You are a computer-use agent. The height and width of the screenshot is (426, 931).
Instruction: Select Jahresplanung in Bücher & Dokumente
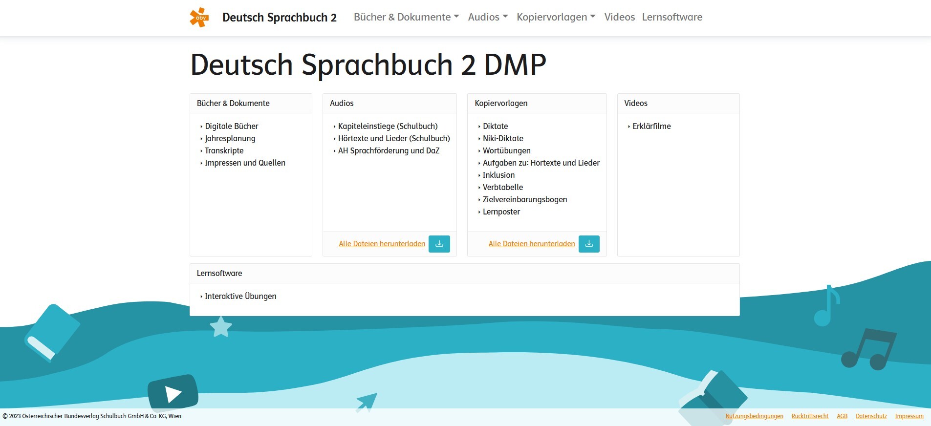tap(230, 138)
